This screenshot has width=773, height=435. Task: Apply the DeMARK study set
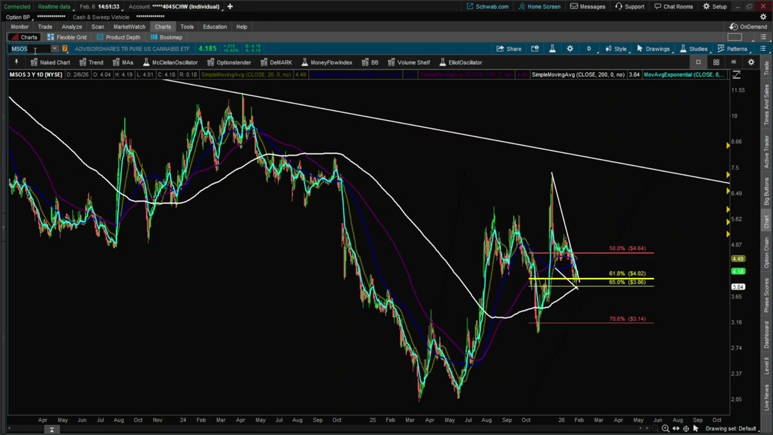[275, 62]
